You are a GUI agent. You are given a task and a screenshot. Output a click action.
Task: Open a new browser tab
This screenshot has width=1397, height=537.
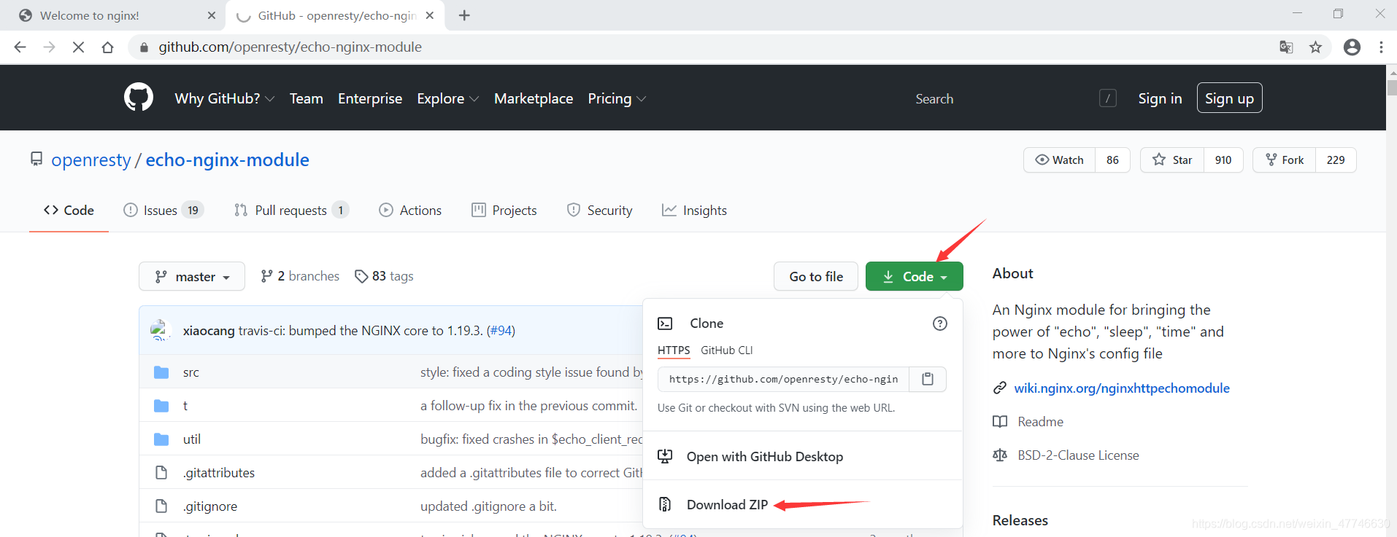[x=464, y=15]
